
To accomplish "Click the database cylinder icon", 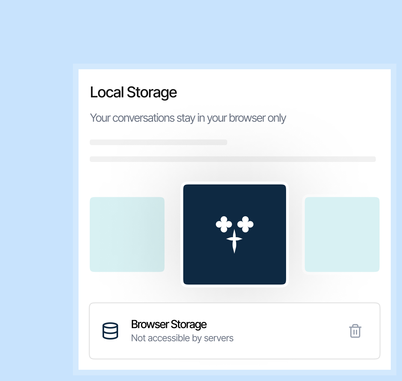I will pyautogui.click(x=110, y=331).
